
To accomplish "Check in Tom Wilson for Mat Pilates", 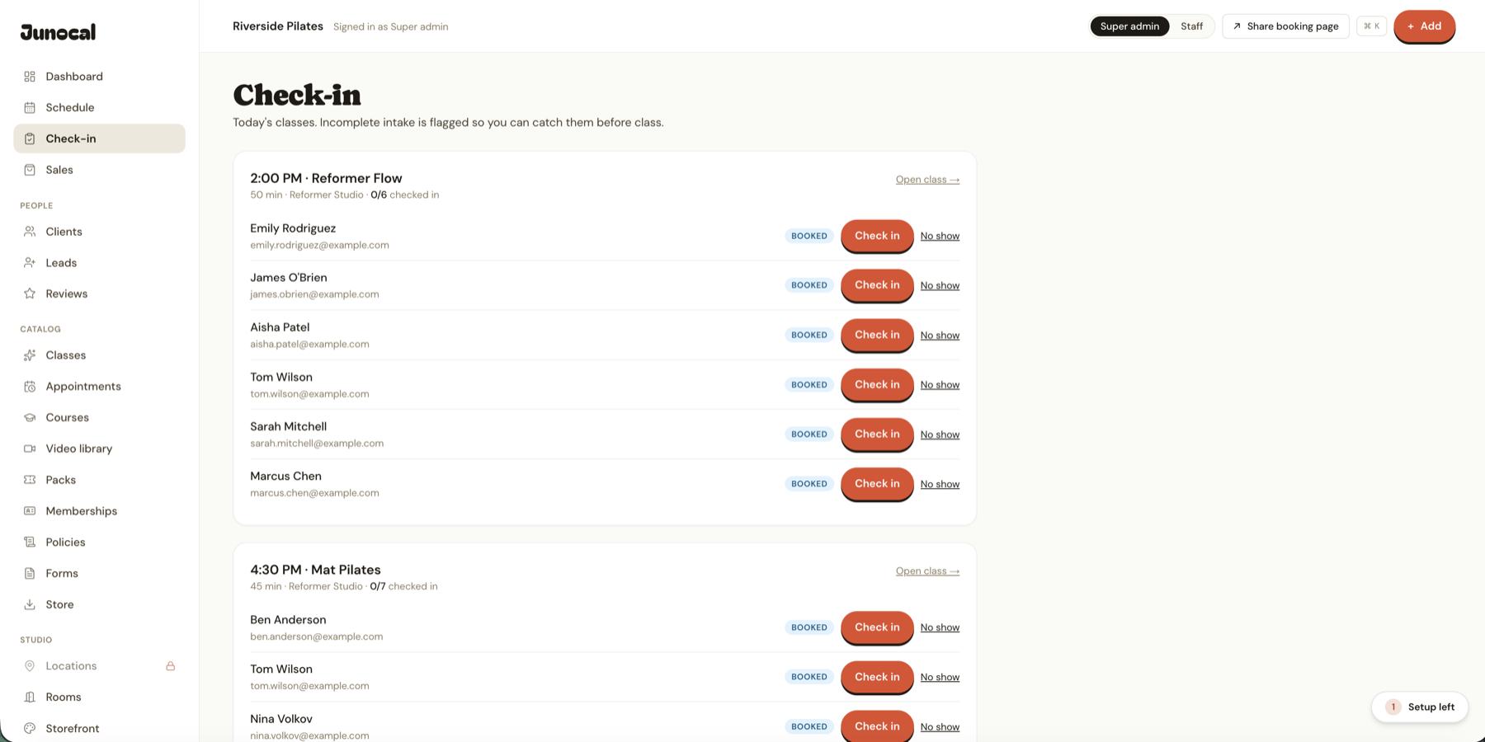I will coord(877,677).
